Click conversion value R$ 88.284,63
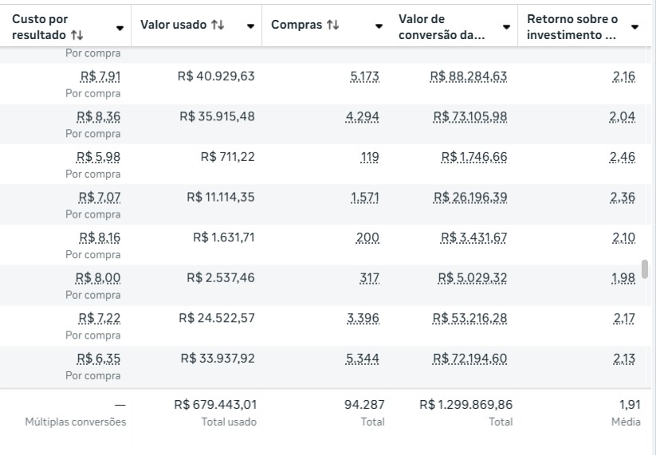The height and width of the screenshot is (455, 656). [469, 76]
